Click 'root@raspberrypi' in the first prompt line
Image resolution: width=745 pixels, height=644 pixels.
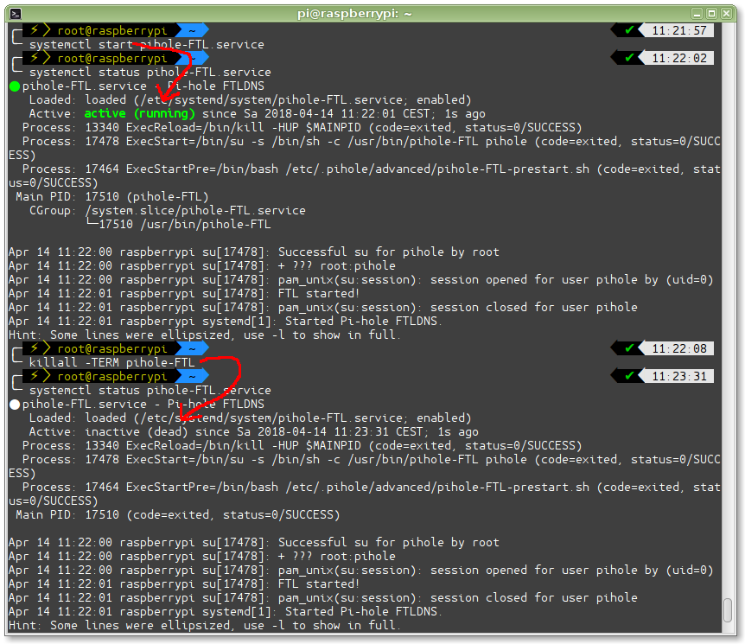pyautogui.click(x=112, y=31)
